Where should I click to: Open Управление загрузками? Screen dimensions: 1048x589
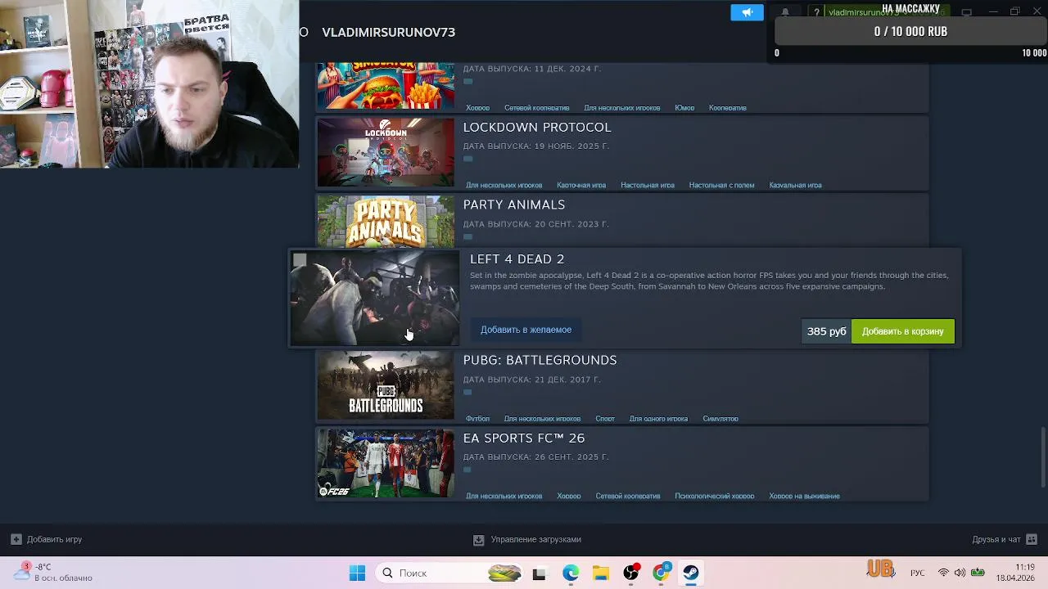tap(535, 539)
